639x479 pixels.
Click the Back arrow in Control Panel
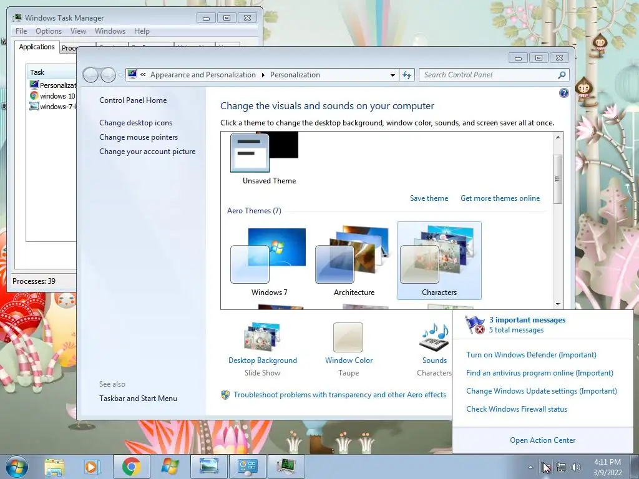[x=90, y=75]
